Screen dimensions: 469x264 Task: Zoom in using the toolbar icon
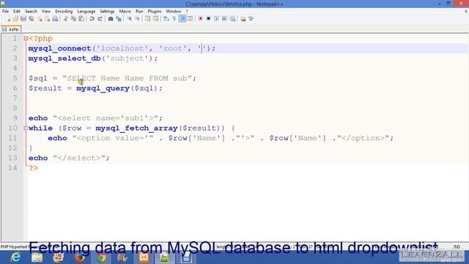tap(129, 19)
